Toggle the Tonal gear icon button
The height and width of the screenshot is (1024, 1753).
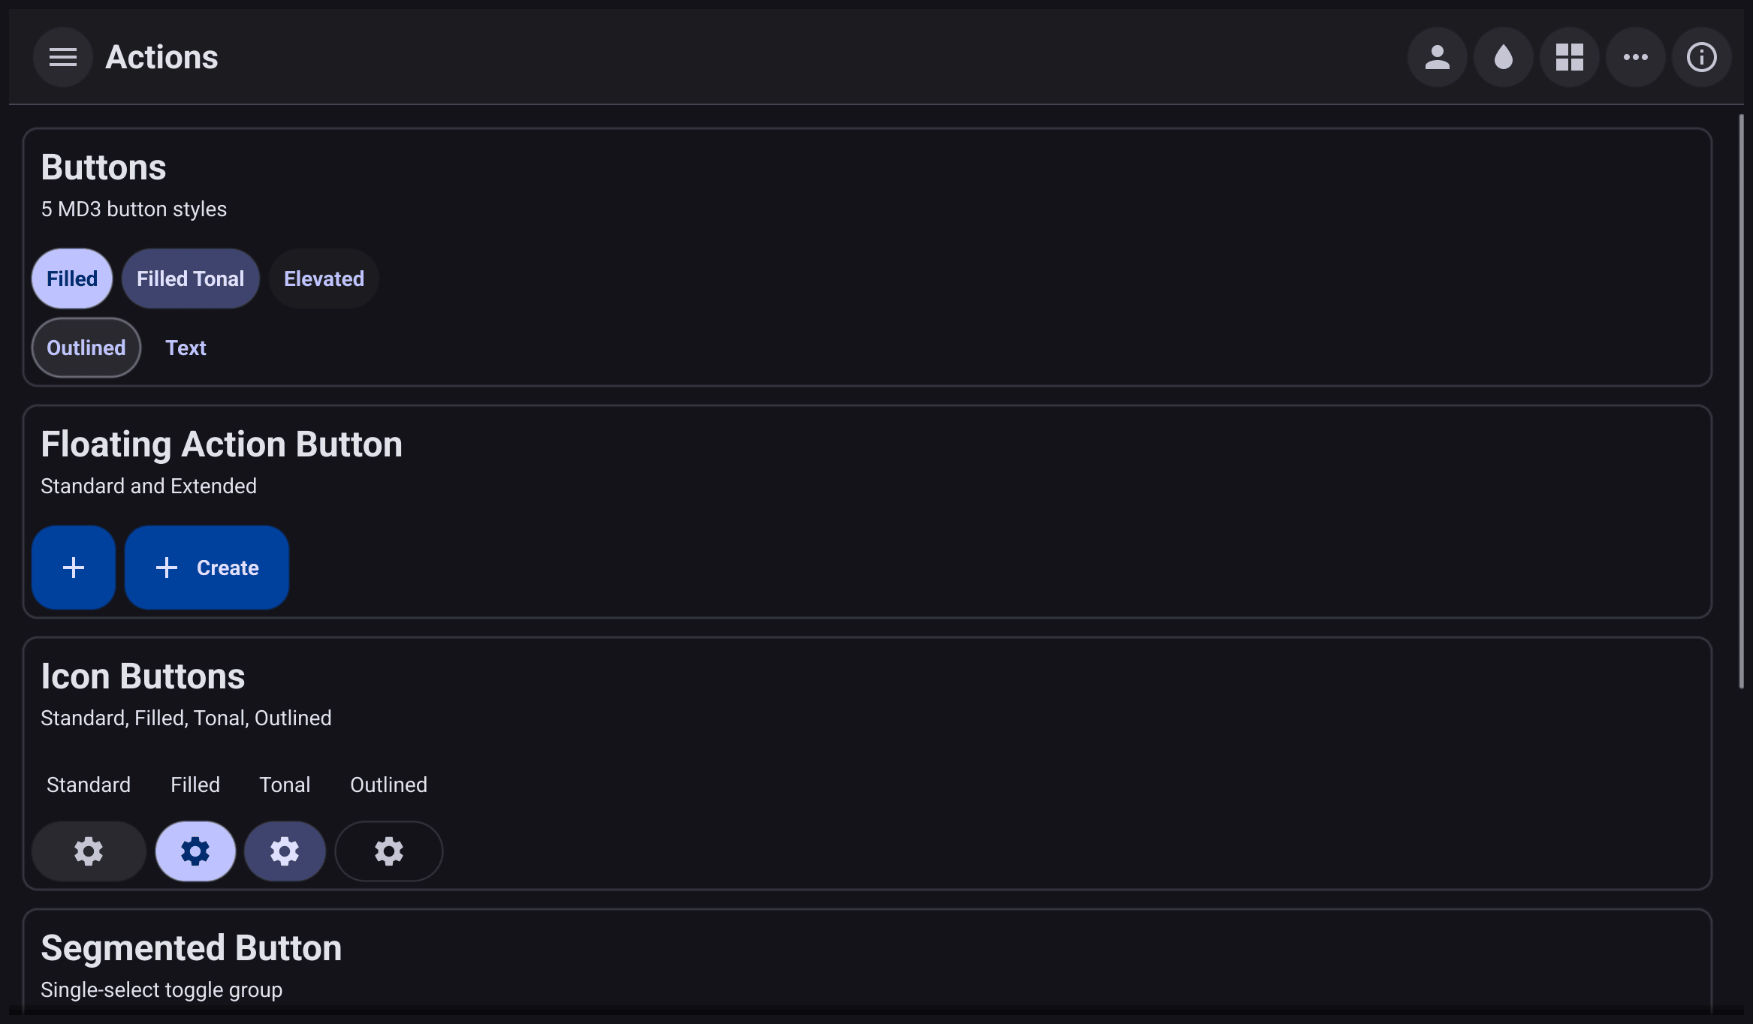(x=285, y=851)
